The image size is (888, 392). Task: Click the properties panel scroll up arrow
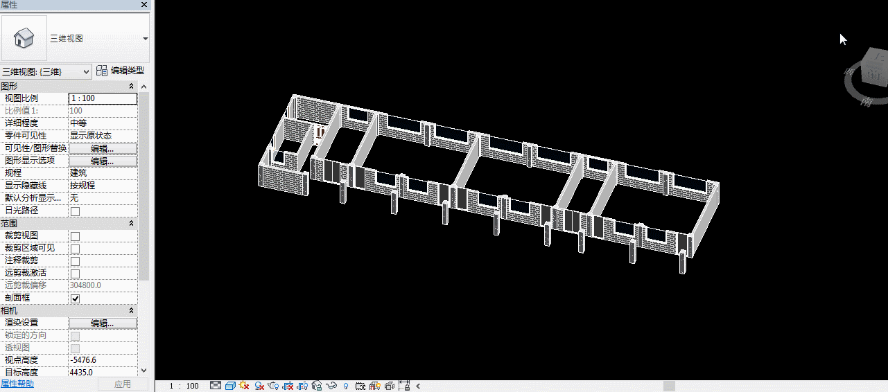(x=144, y=87)
